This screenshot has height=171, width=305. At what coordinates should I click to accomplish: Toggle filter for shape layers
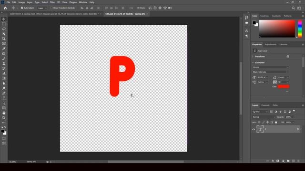pos(285,112)
